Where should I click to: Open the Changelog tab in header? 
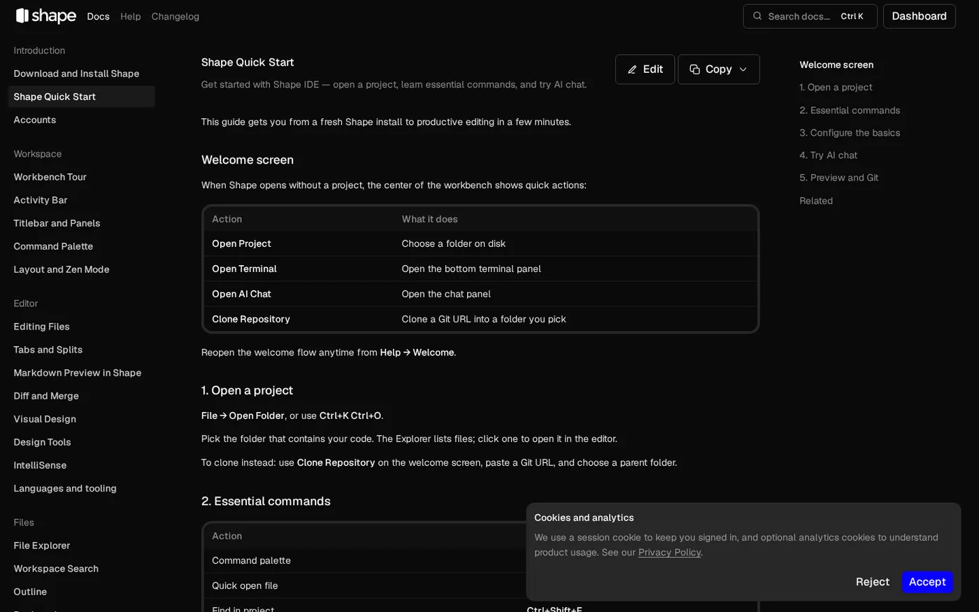(x=176, y=16)
